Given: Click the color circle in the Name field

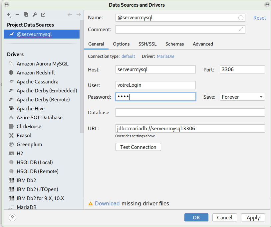Looking at the screenshot, I should pyautogui.click(x=241, y=18).
